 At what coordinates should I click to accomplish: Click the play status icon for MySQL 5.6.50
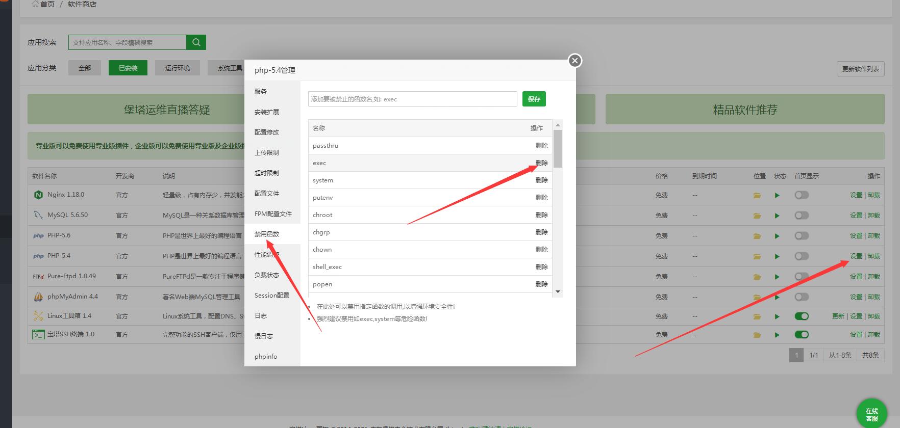point(777,216)
